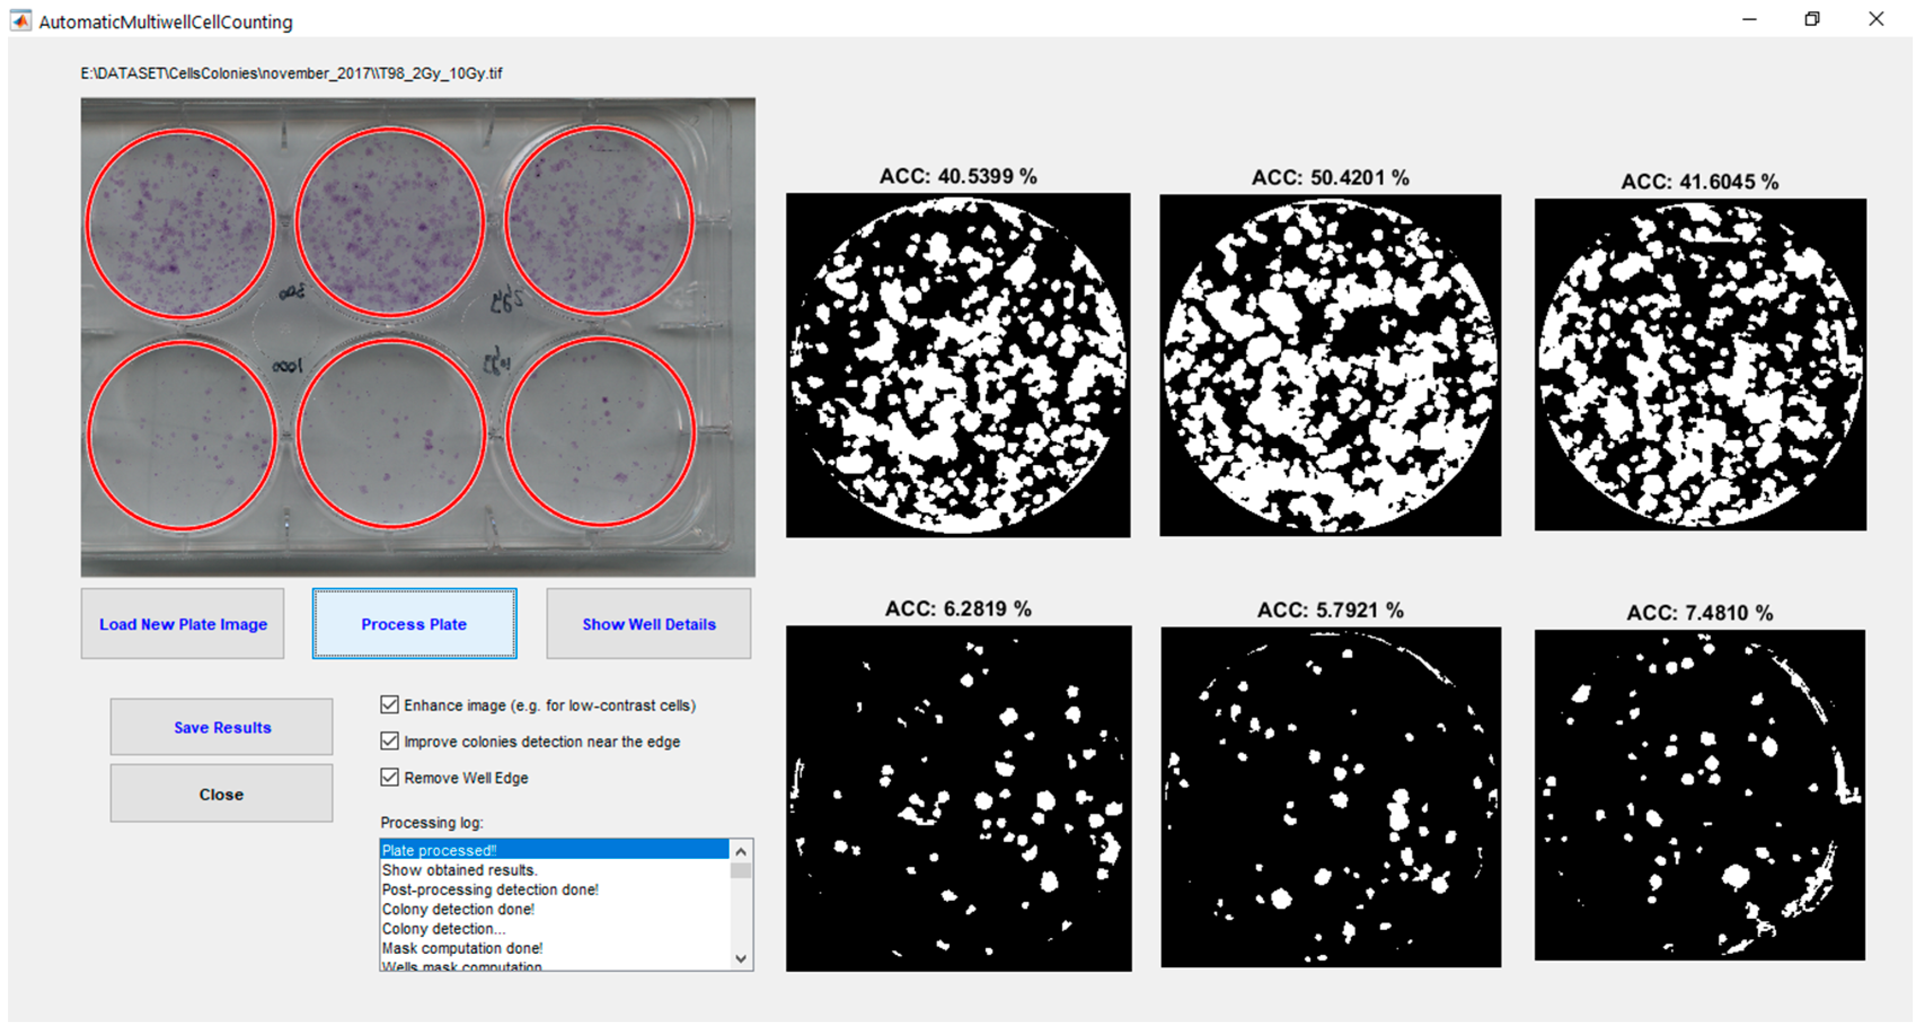Click the 50.4201% ACC well mask thumbnail
Viewport: 1924px width, 1031px height.
point(1329,365)
